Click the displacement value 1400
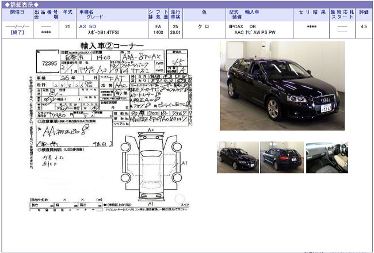The height and width of the screenshot is (253, 374). (x=158, y=32)
